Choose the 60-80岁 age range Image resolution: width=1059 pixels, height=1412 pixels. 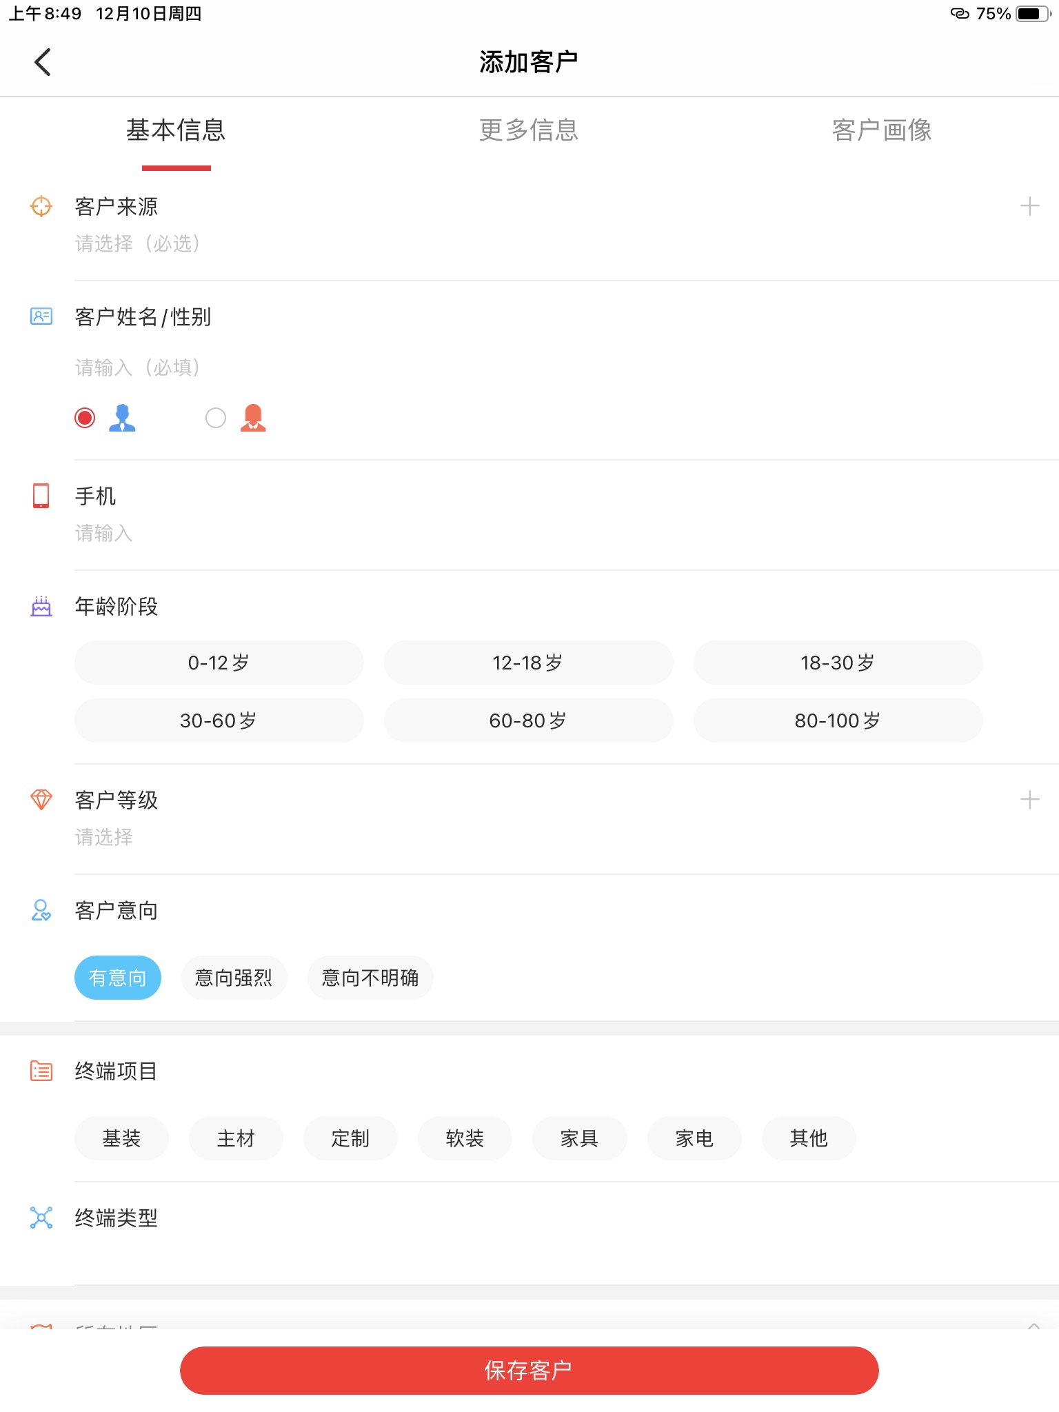click(x=529, y=720)
